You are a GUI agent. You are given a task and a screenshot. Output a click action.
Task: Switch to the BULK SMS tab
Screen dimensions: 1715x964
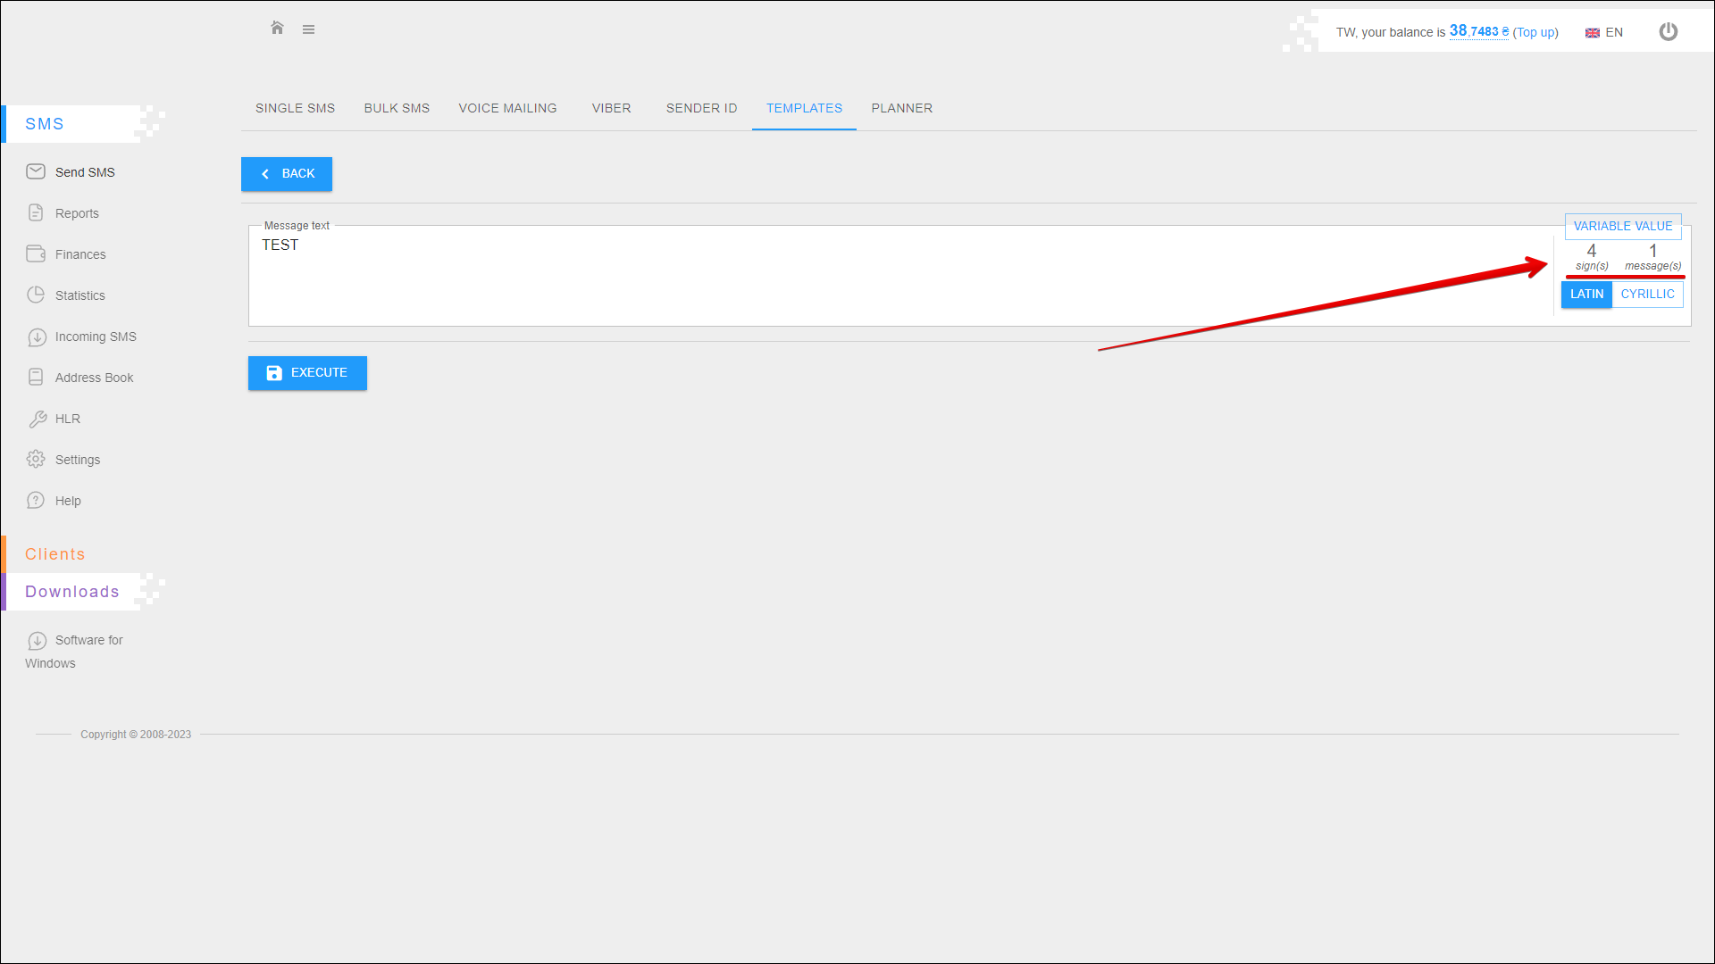[397, 108]
